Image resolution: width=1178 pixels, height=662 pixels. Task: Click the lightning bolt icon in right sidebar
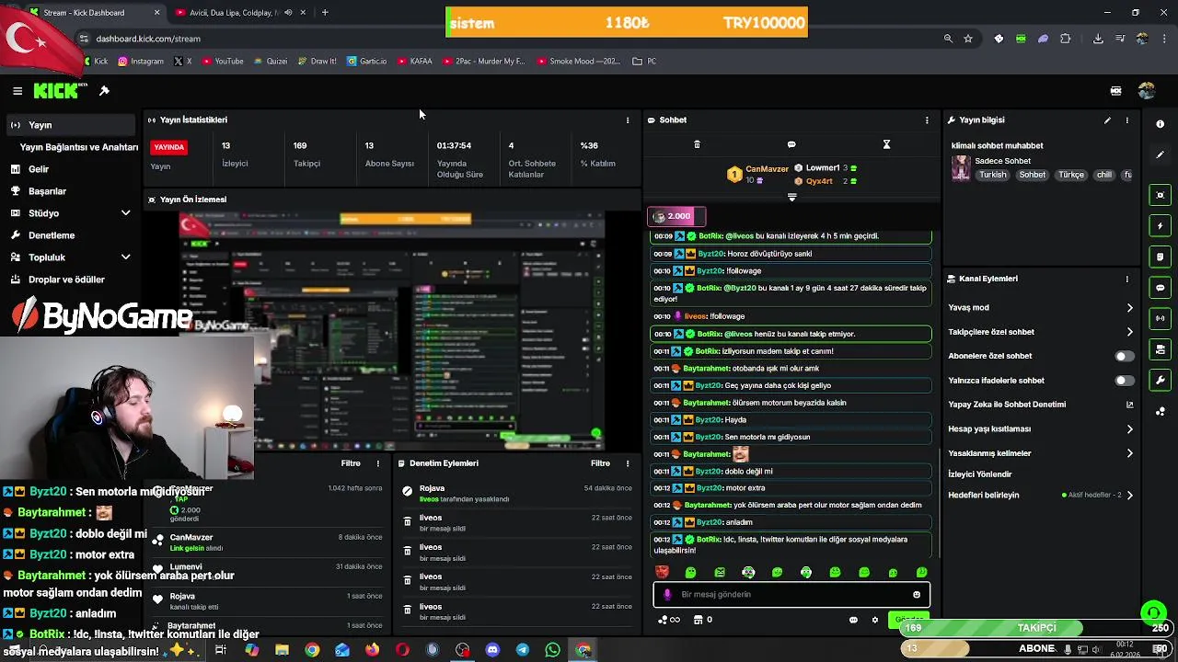coord(1160,225)
